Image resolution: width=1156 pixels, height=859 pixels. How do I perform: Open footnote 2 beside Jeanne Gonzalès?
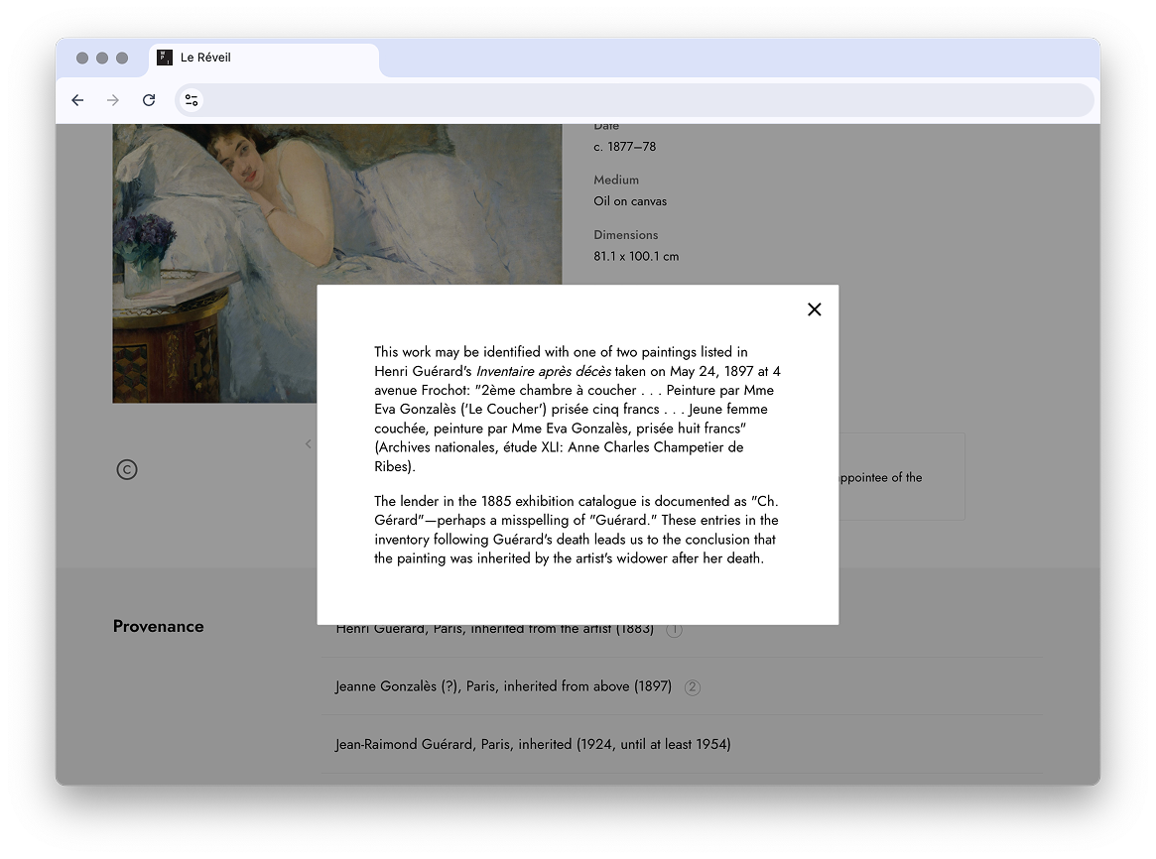click(693, 687)
